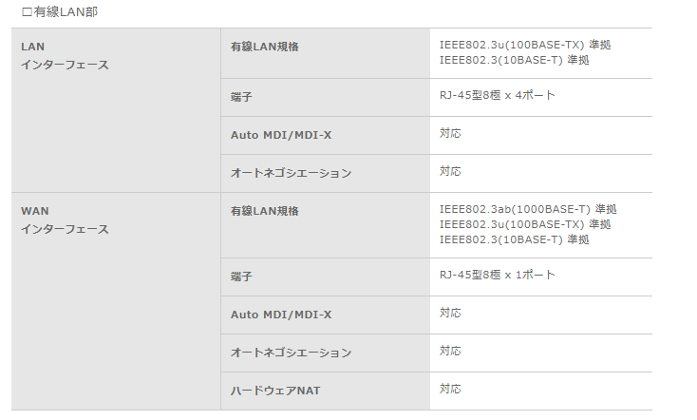Click 対応 next to LAN Auto MDI/MDI-X
This screenshot has width=697, height=420.
pyautogui.click(x=450, y=133)
